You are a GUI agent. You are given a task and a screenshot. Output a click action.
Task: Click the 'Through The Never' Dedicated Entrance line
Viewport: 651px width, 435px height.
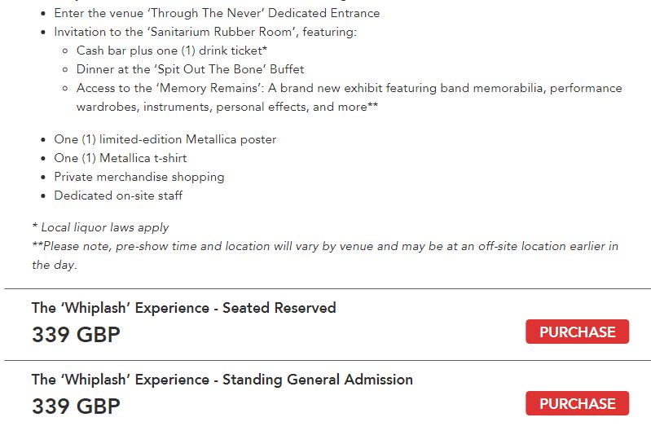pyautogui.click(x=217, y=13)
